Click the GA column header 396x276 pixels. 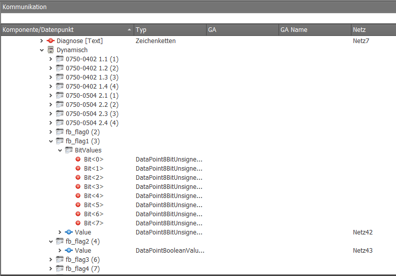243,30
